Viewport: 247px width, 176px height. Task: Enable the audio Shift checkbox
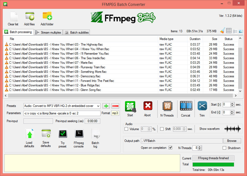(x=162, y=129)
